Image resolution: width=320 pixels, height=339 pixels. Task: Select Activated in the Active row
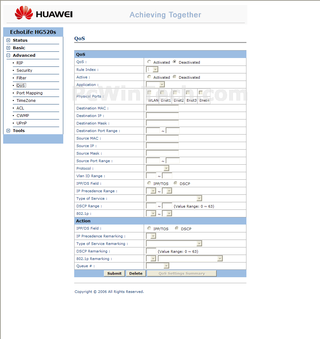tap(149, 77)
